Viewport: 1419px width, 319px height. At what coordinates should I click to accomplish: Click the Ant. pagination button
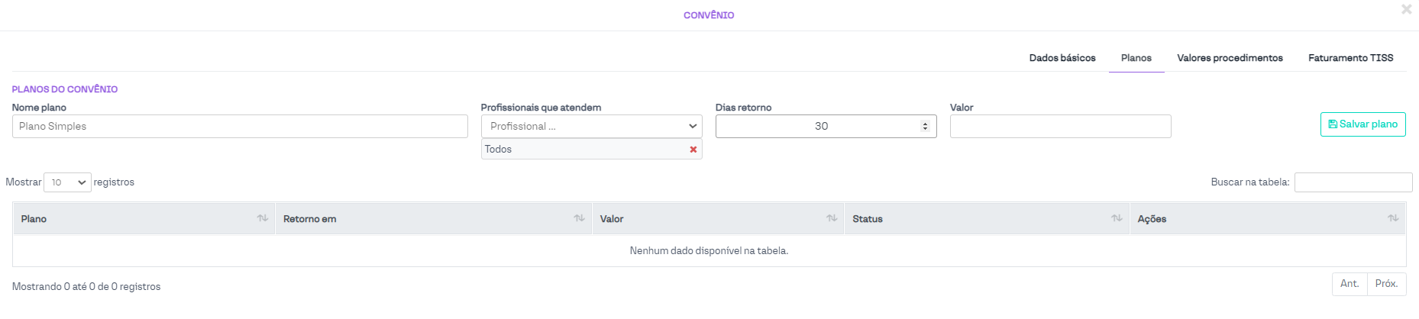pyautogui.click(x=1349, y=284)
